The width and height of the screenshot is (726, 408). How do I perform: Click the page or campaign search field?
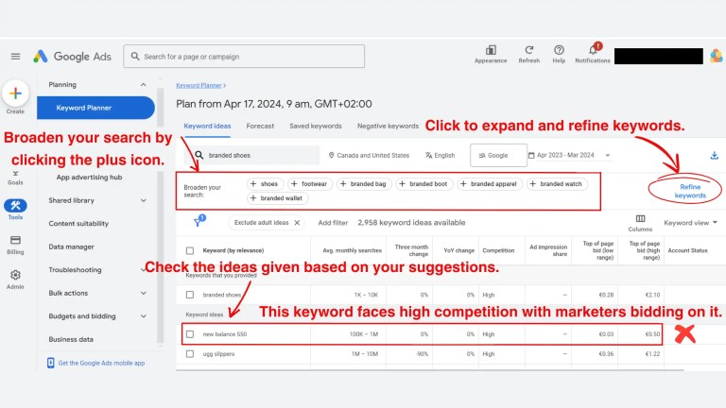[244, 57]
